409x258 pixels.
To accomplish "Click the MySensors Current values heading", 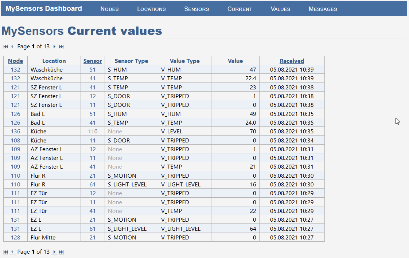I will pyautogui.click(x=82, y=31).
